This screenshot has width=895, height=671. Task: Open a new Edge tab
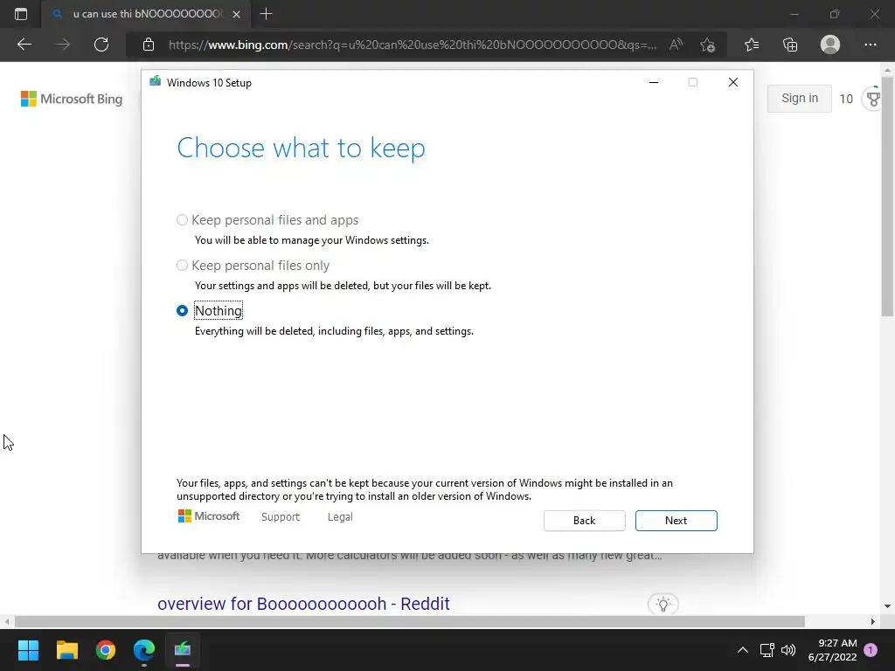coord(266,14)
